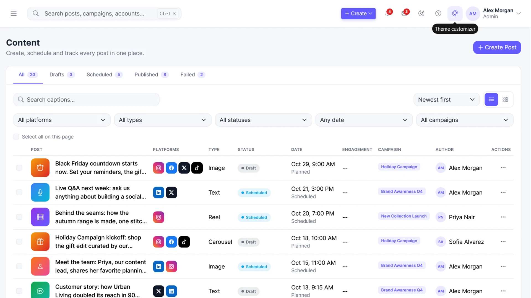Viewport: 531px width, 298px height.
Task: Click Facebook icon on Holiday Campaign kickoff post
Action: click(171, 242)
